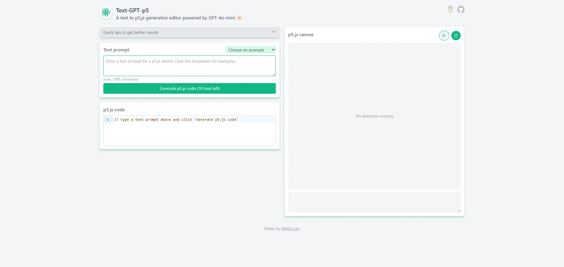Screen dimensions: 564x267
Task: Click code editor line with the comment
Action: coord(176,120)
